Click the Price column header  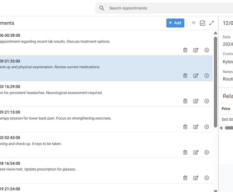click(226, 109)
